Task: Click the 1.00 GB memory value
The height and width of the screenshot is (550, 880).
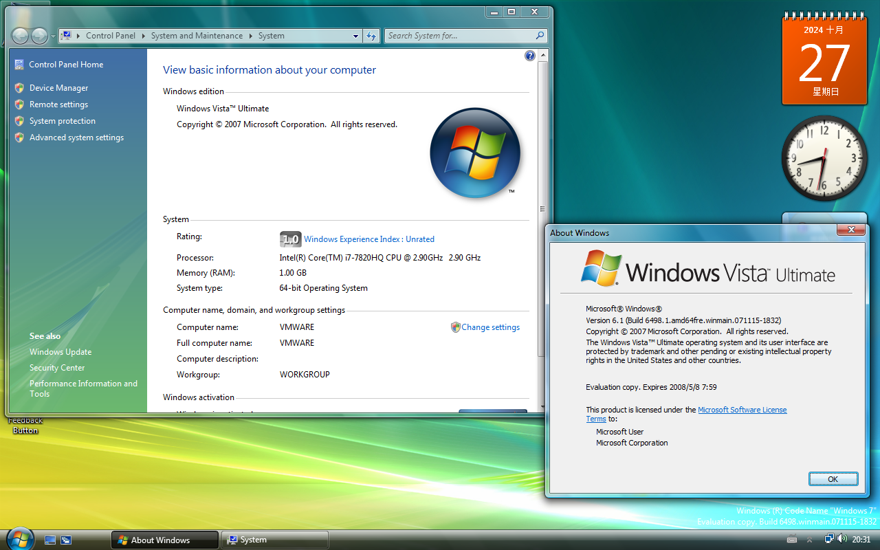Action: (x=293, y=273)
